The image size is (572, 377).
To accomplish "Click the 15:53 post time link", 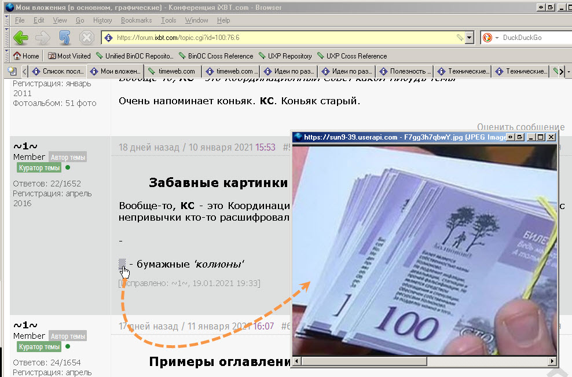I will (265, 148).
